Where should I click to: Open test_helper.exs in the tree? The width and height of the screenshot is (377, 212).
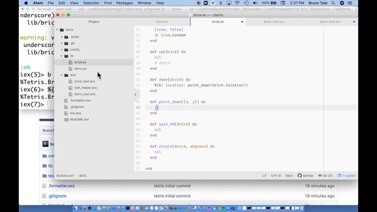coord(85,88)
